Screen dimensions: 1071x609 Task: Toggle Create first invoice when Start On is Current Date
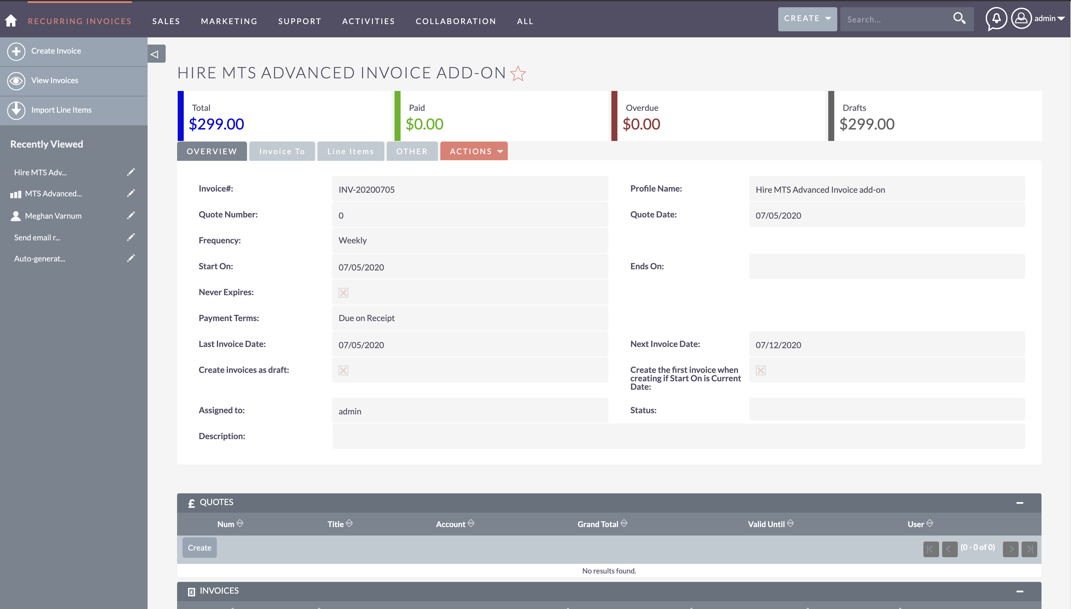coord(760,370)
